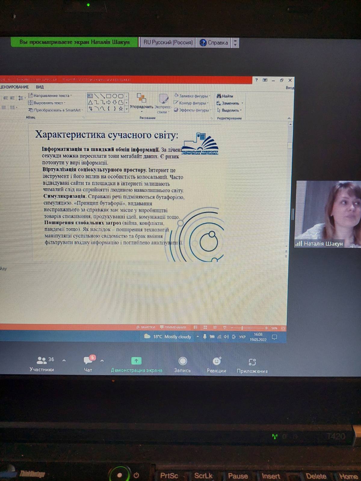The image size is (361, 481).
Task: Switch the УКР keyboard language indicator
Action: pyautogui.click(x=242, y=337)
